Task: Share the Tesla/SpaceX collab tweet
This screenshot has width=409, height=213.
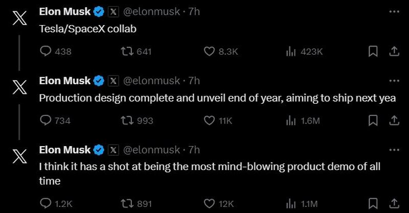Action: 394,51
